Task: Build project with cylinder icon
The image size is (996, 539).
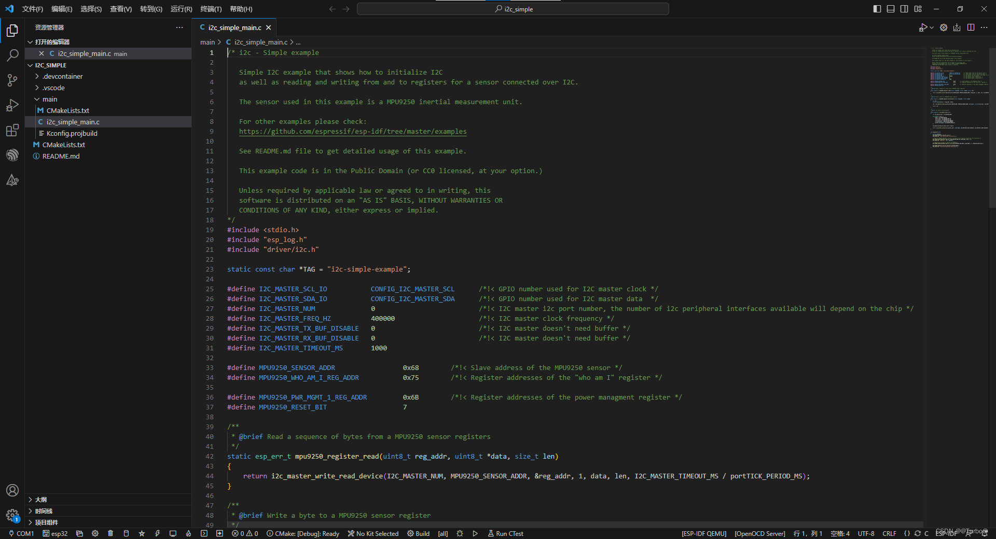Action: click(x=126, y=533)
